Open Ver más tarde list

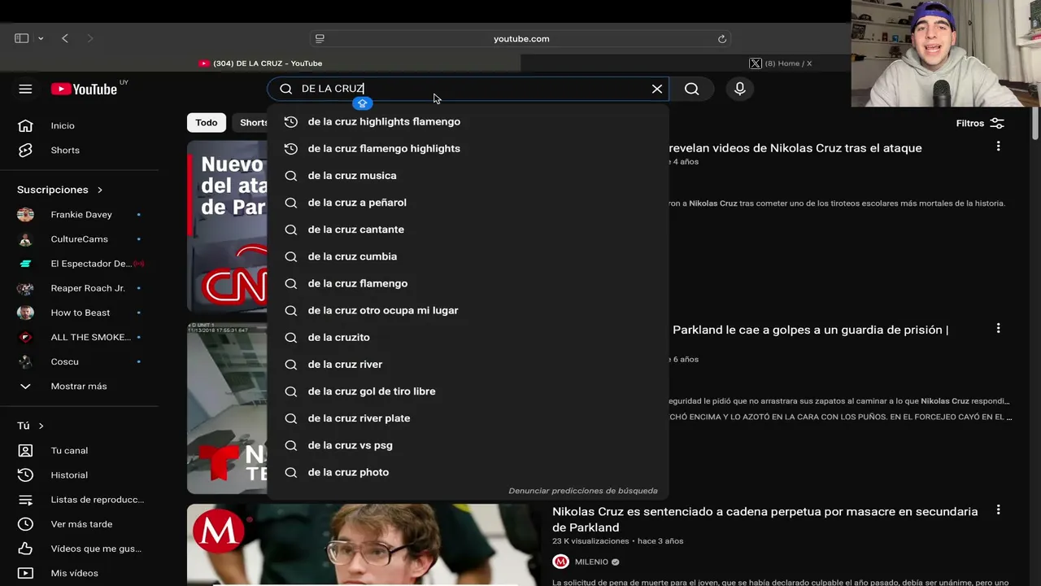point(80,523)
